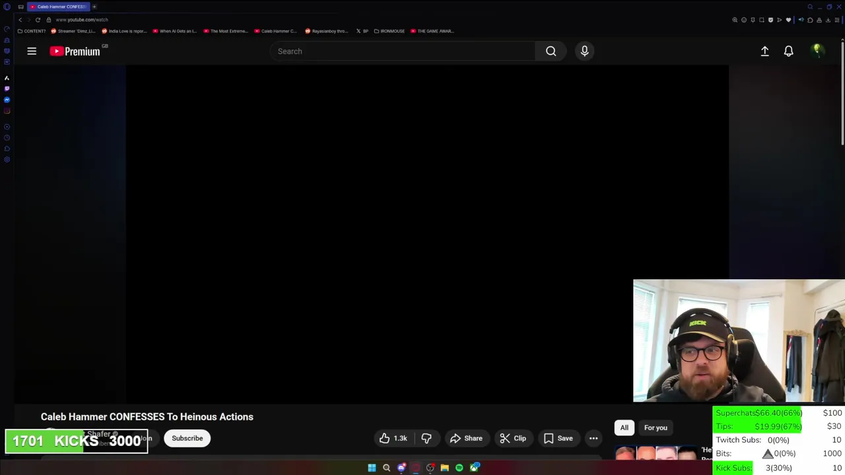Click the pin toolbar icon

(753, 20)
